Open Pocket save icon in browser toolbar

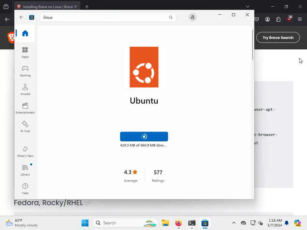(257, 19)
